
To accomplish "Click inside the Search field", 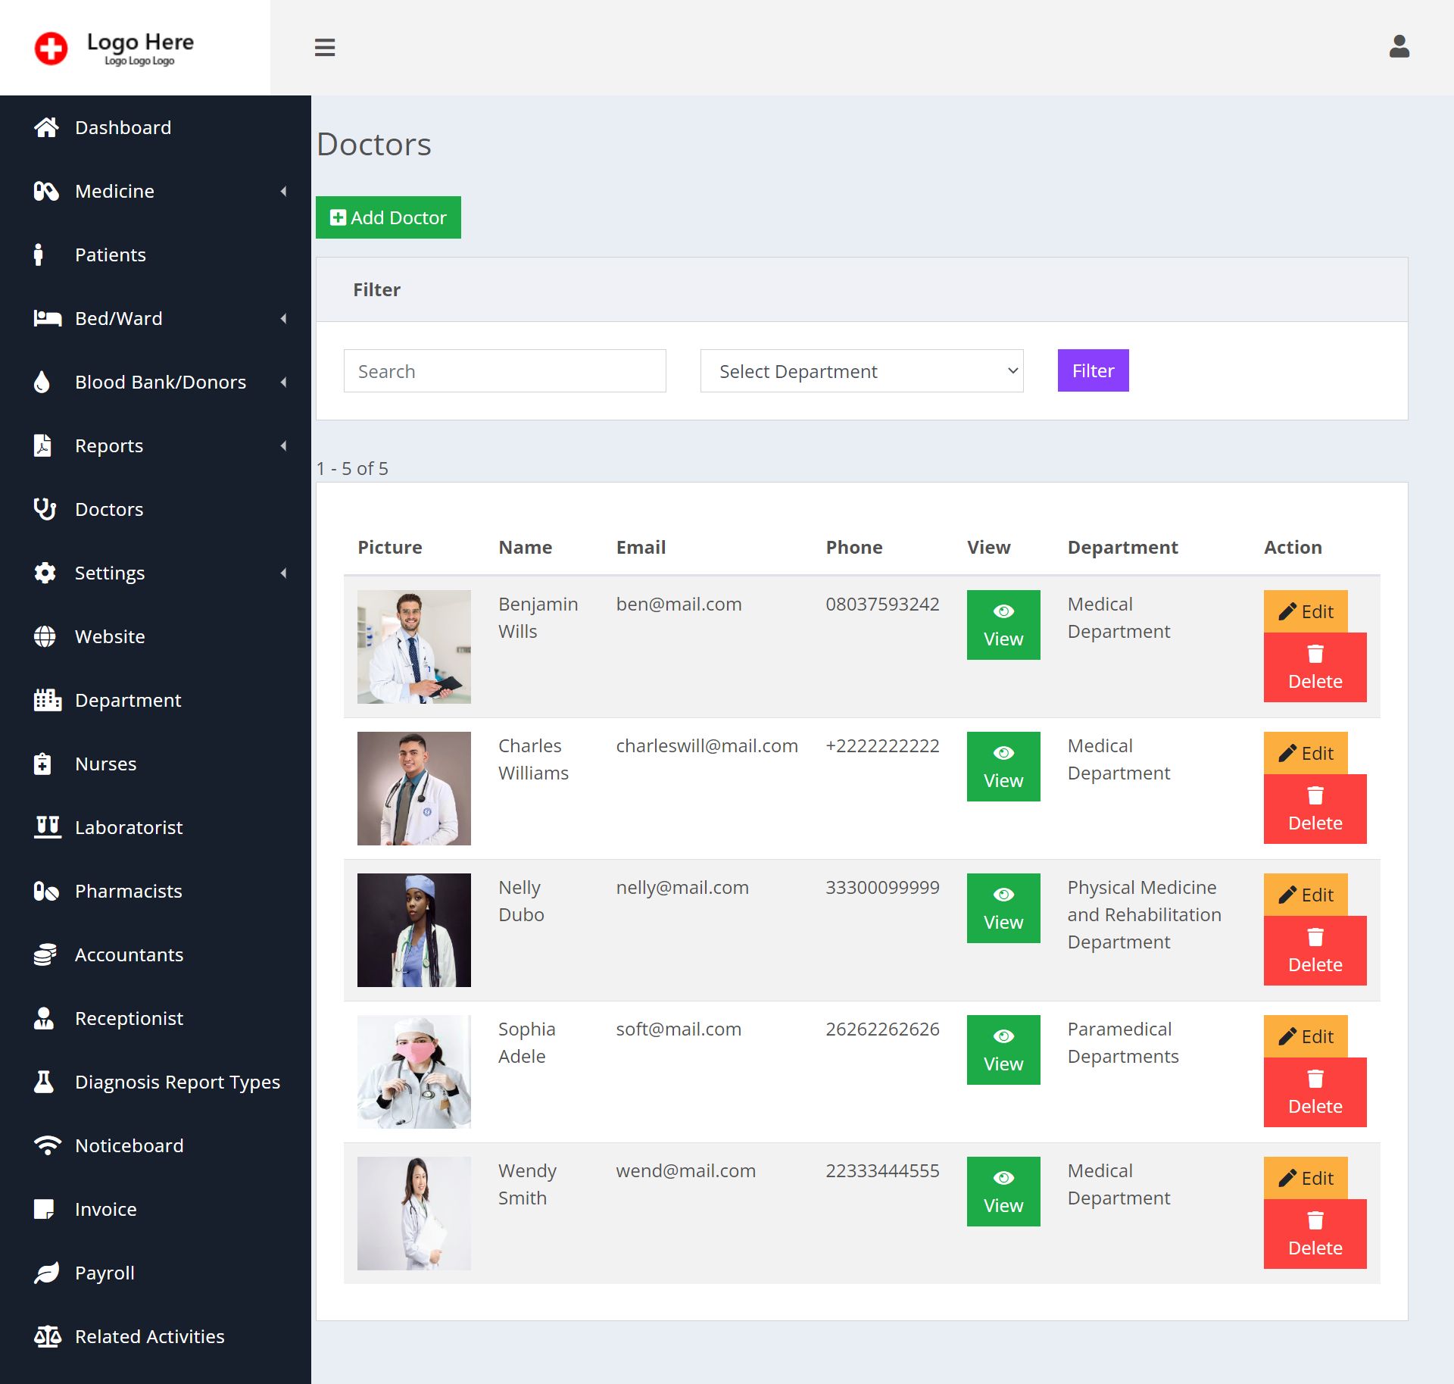I will [x=504, y=370].
